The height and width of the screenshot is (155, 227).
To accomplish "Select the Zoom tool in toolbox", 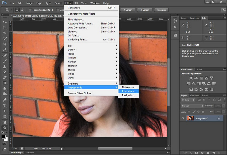I will [x=5, y=128].
